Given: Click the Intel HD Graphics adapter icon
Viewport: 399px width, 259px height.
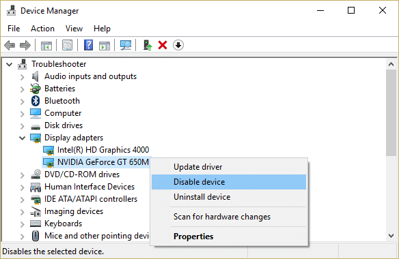Looking at the screenshot, I should coord(49,151).
